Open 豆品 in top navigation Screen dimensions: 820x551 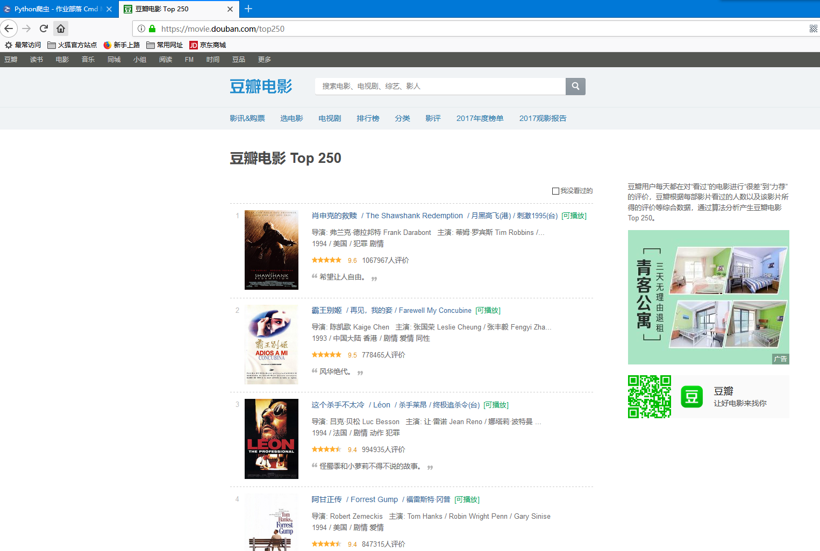[x=239, y=60]
